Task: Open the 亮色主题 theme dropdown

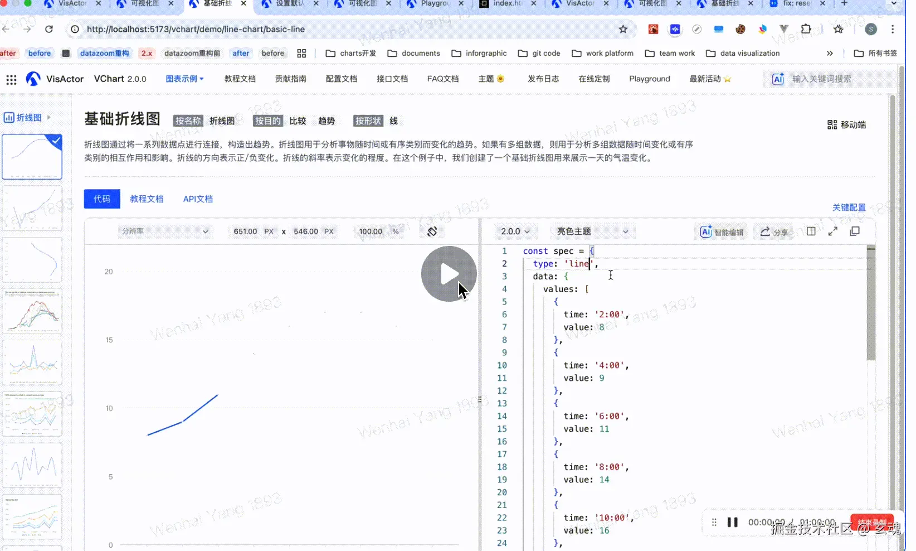Action: [593, 231]
